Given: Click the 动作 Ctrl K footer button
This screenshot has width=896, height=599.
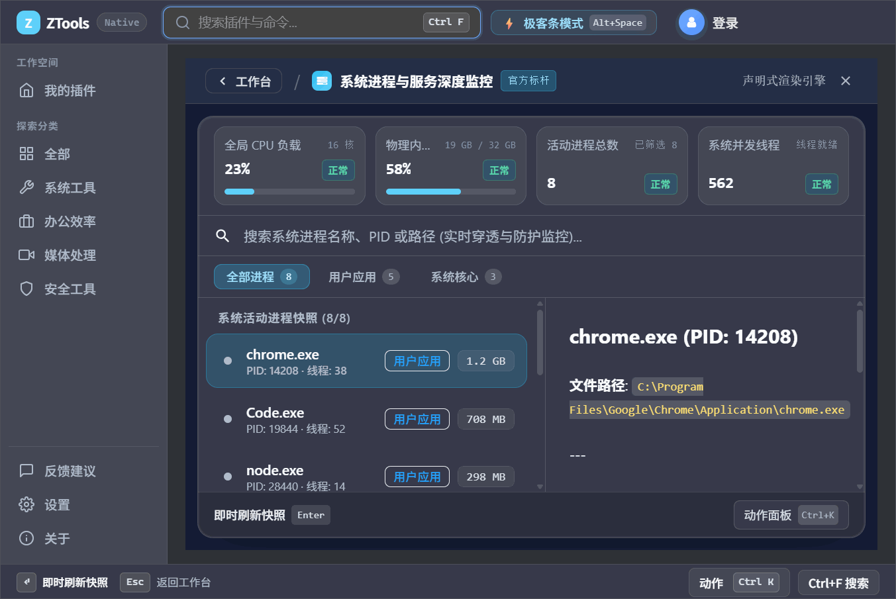Looking at the screenshot, I should click(x=739, y=582).
